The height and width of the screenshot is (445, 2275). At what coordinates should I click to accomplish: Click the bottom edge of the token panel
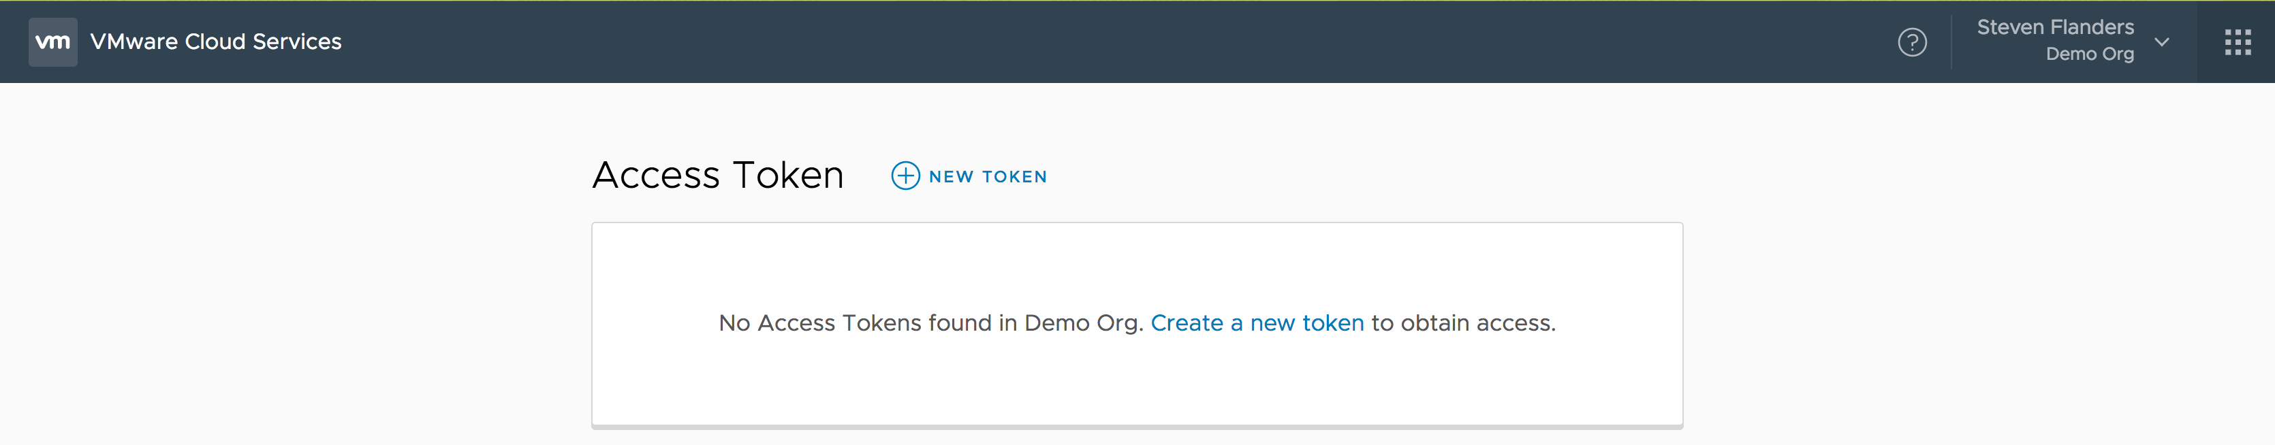pyautogui.click(x=1137, y=427)
